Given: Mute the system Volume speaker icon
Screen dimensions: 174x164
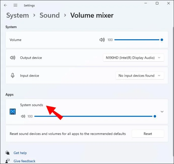Looking at the screenshot, I should pos(102,40).
